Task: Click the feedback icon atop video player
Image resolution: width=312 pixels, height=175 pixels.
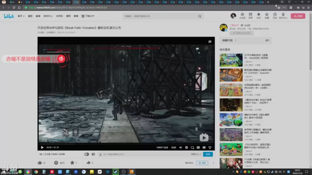Action: 210,42
